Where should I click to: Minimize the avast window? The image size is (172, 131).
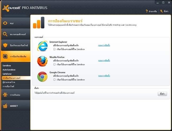[157, 3]
